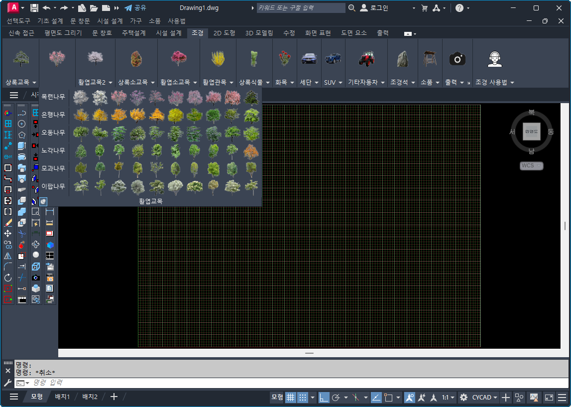Open the CYCAD workspace dropdown

point(485,398)
